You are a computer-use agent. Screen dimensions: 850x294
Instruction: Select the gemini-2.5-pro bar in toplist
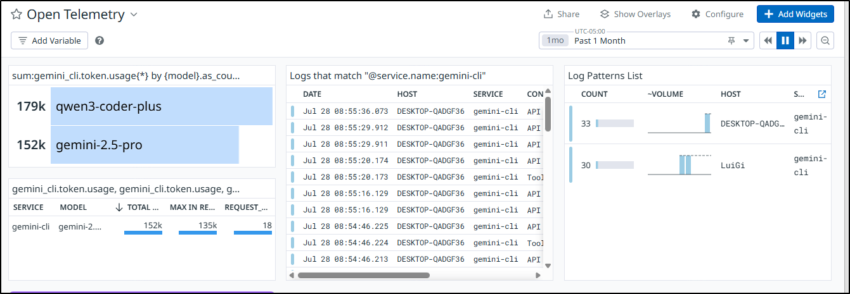(145, 145)
